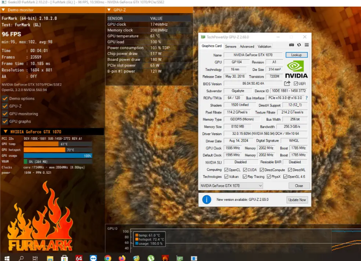Open uTorrent from the taskbar

[151, 258]
